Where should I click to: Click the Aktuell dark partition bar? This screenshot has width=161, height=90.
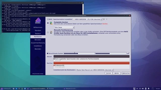(92, 56)
